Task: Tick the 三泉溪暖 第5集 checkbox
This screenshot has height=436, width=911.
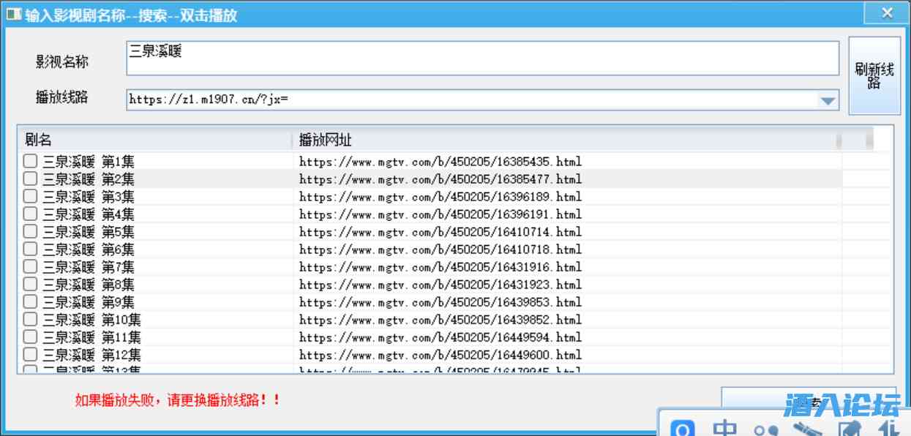Action: tap(30, 232)
